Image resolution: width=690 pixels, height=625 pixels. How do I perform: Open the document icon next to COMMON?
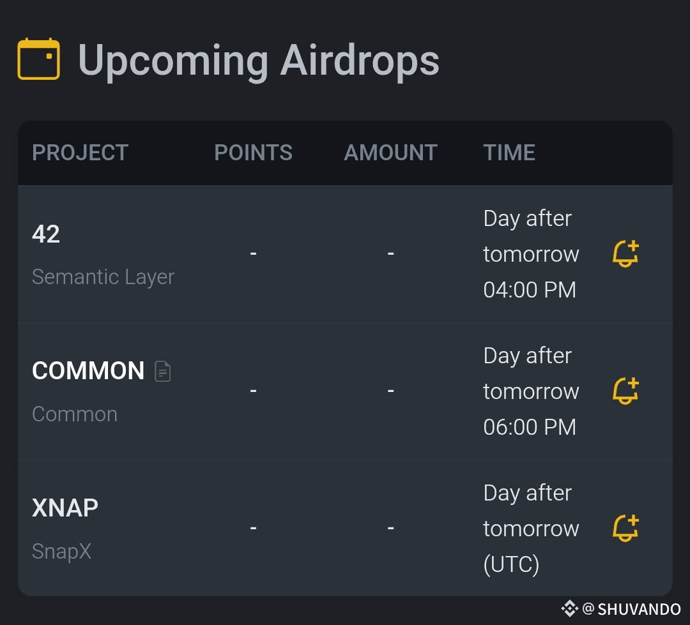tap(163, 371)
